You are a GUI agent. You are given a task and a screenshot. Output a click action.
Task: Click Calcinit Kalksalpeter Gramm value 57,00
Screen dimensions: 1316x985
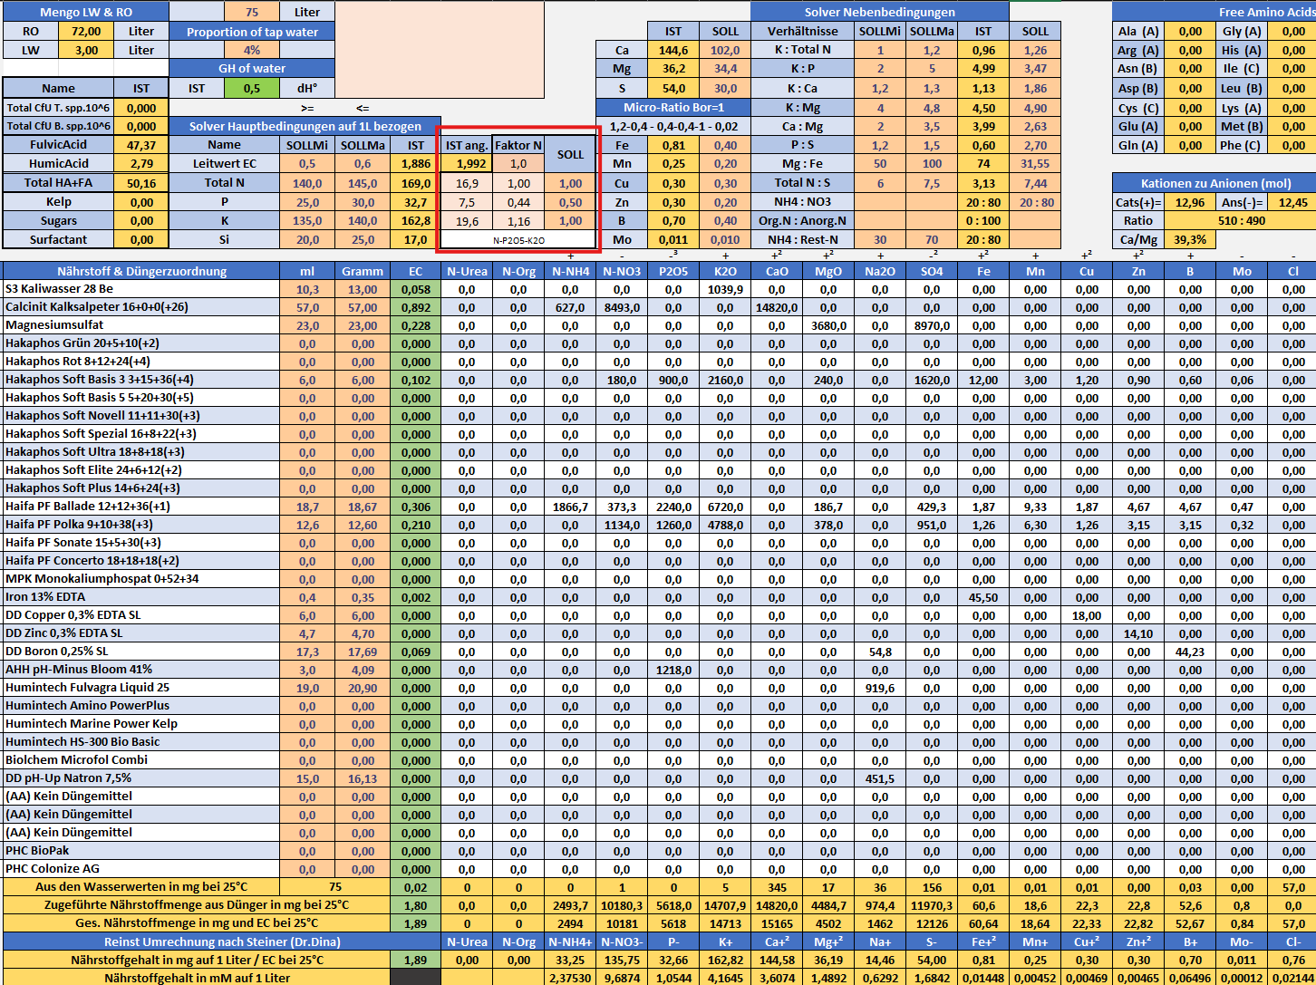(x=363, y=307)
